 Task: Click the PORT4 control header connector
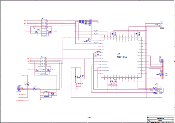pos(19,89)
